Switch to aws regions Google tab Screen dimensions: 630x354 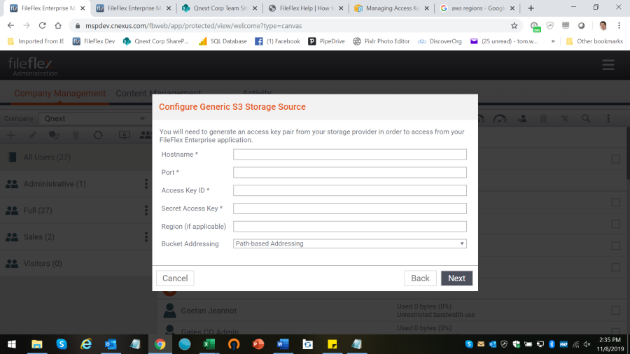478,8
